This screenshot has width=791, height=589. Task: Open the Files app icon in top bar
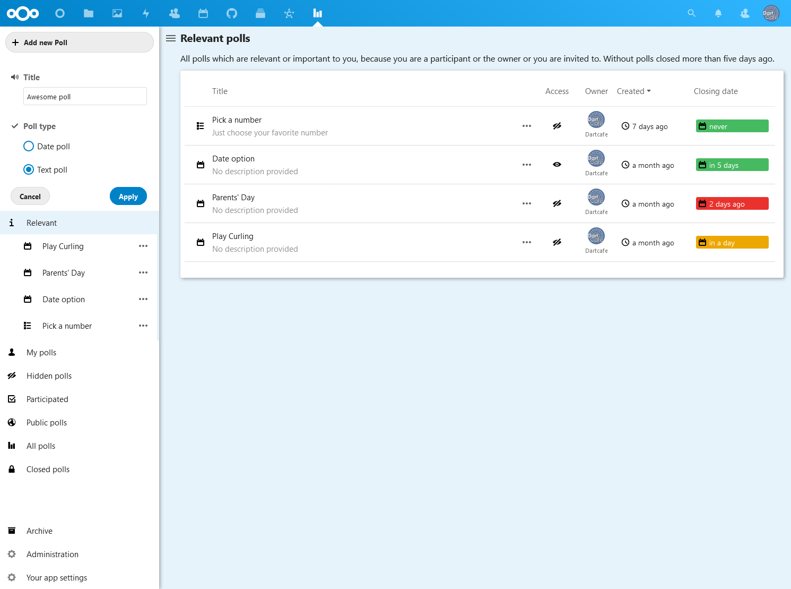tap(89, 13)
